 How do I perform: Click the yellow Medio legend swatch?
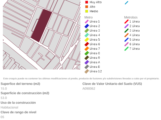pyautogui.click(x=87, y=11)
